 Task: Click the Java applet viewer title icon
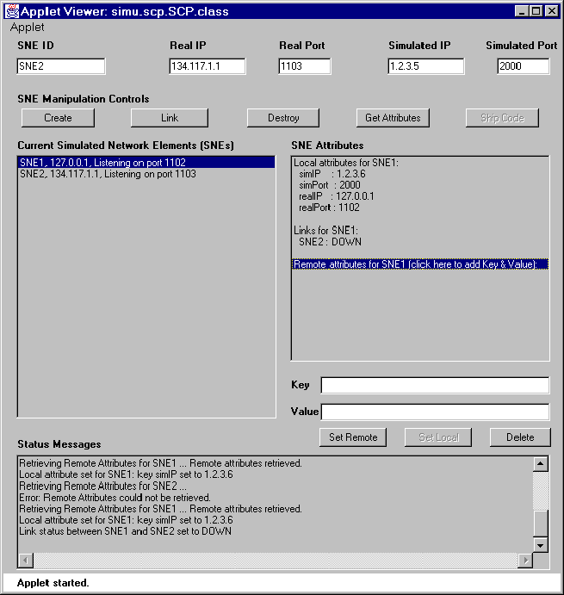click(x=12, y=11)
